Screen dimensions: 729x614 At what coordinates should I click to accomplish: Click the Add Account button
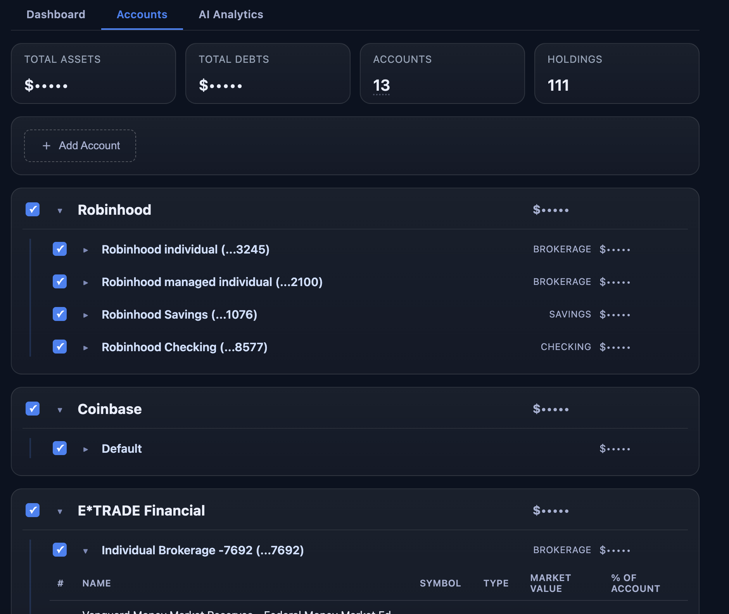pyautogui.click(x=80, y=145)
